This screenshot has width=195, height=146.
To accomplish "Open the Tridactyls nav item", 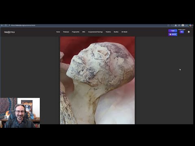I will 66,32.
